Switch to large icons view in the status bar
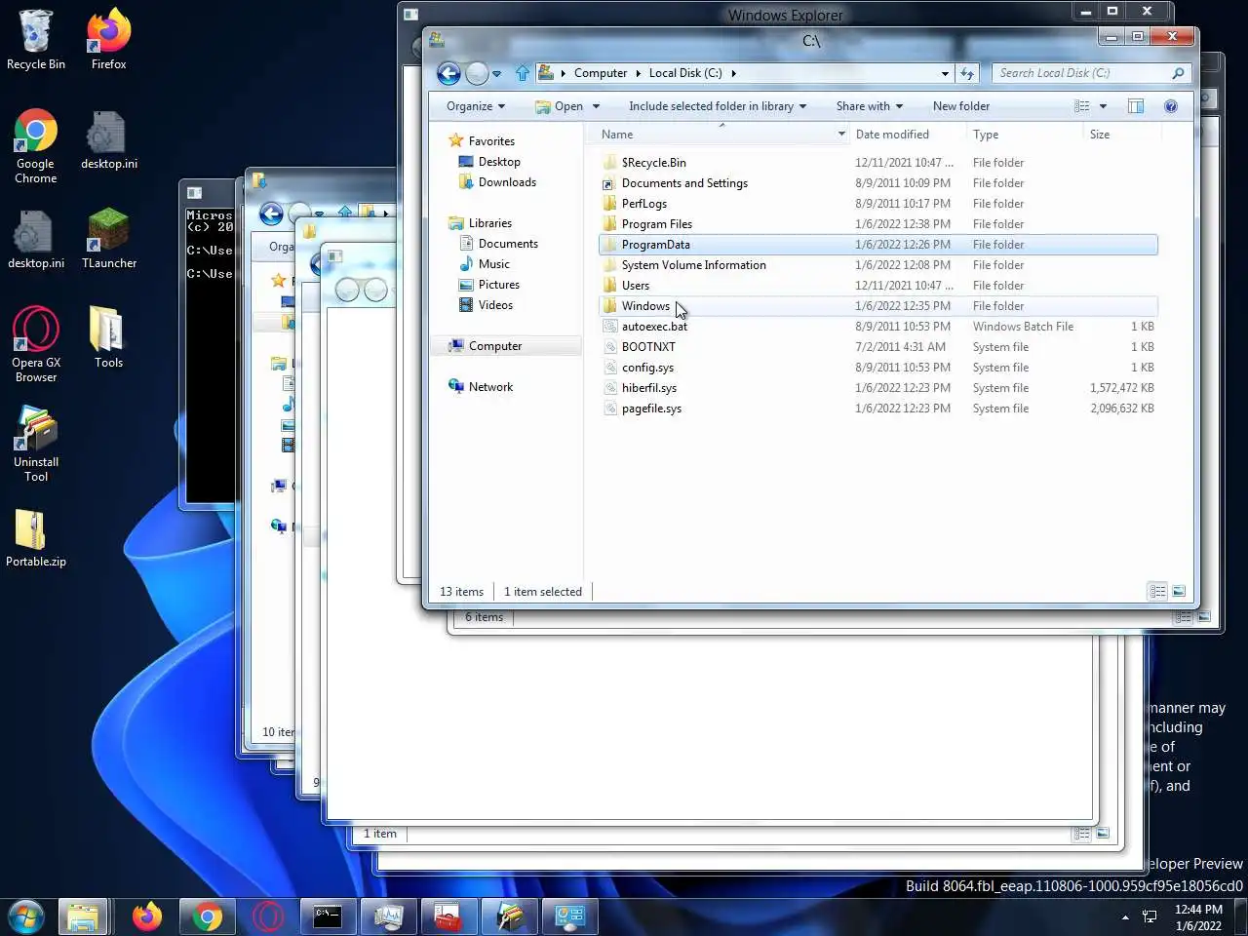The height and width of the screenshot is (936, 1248). tap(1179, 591)
